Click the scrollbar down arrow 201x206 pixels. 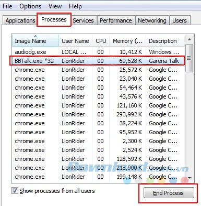click(190, 178)
